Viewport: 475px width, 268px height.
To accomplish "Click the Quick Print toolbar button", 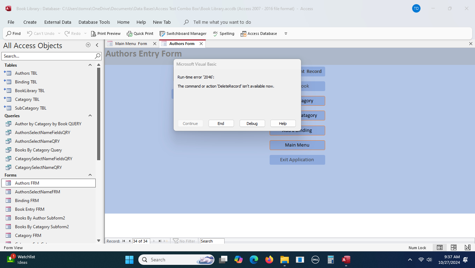I will pos(140,33).
